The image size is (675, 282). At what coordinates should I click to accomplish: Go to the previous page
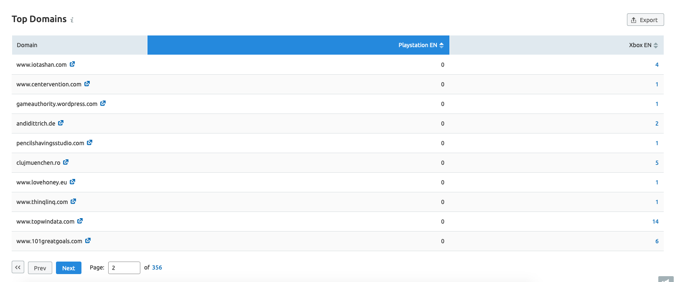(x=40, y=268)
